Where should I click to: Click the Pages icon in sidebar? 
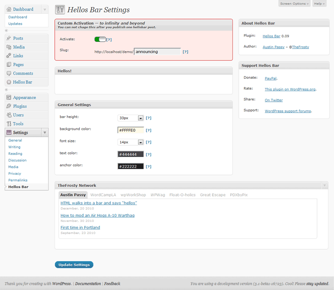9,64
